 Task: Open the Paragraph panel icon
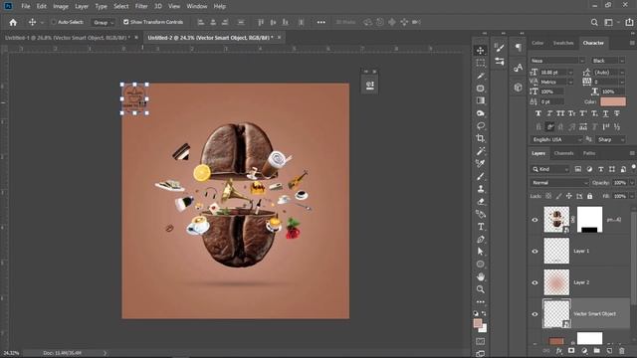pos(518,47)
